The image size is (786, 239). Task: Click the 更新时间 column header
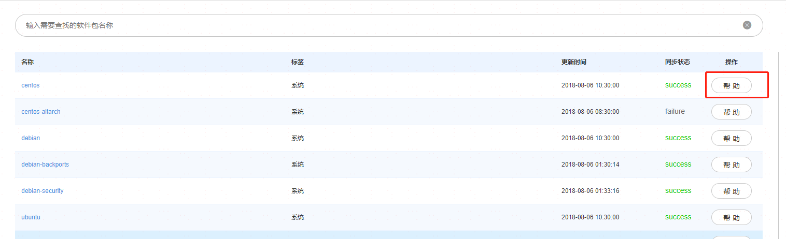[574, 62]
